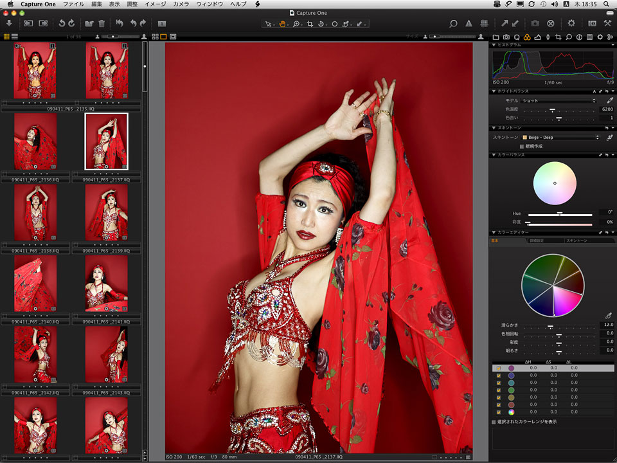Uncheck the rainbow color range checkbox
This screenshot has width=617, height=463.
pyautogui.click(x=499, y=412)
